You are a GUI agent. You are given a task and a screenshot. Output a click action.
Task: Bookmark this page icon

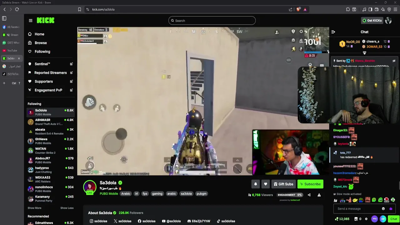[x=80, y=9]
